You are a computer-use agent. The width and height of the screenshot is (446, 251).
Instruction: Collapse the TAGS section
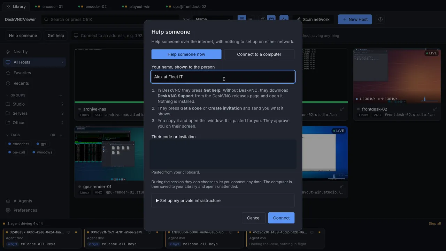click(x=13, y=135)
